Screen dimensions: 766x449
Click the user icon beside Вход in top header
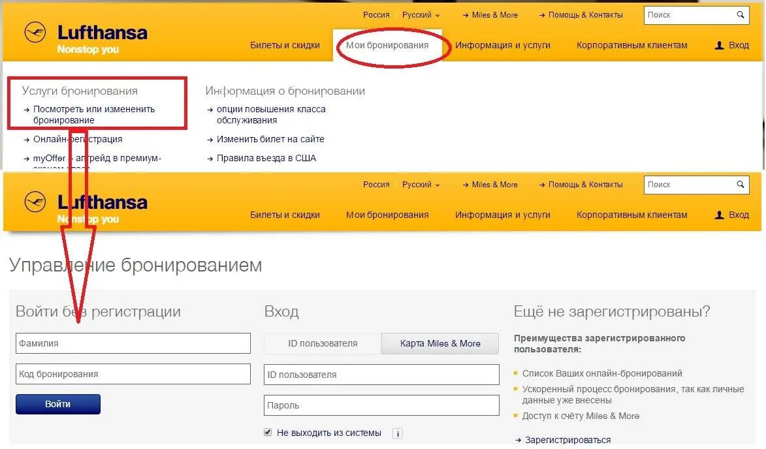click(x=719, y=46)
